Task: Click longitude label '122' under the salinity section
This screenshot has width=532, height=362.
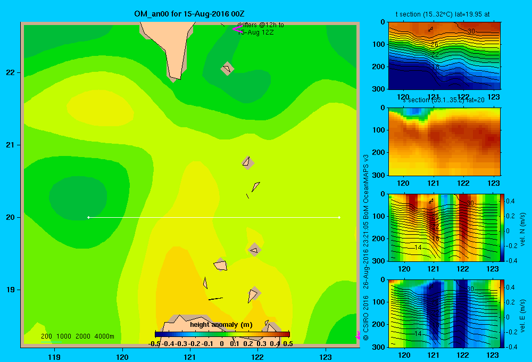Action: (463, 183)
